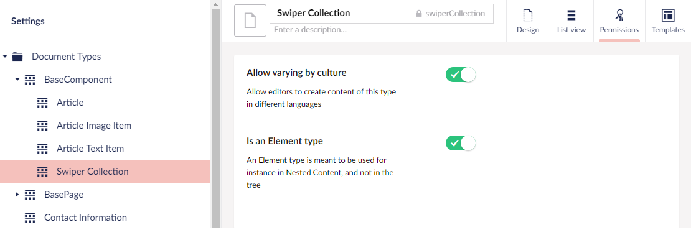Click the document type icon picker box
691x230 pixels.
[250, 21]
